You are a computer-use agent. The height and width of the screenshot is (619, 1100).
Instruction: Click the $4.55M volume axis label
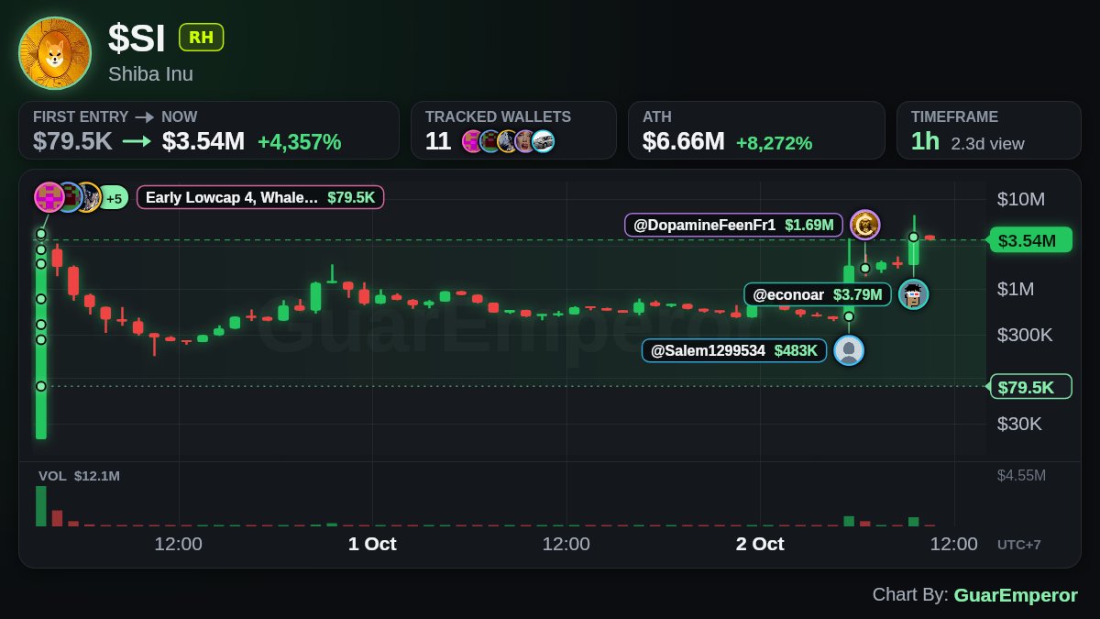[x=1021, y=475]
